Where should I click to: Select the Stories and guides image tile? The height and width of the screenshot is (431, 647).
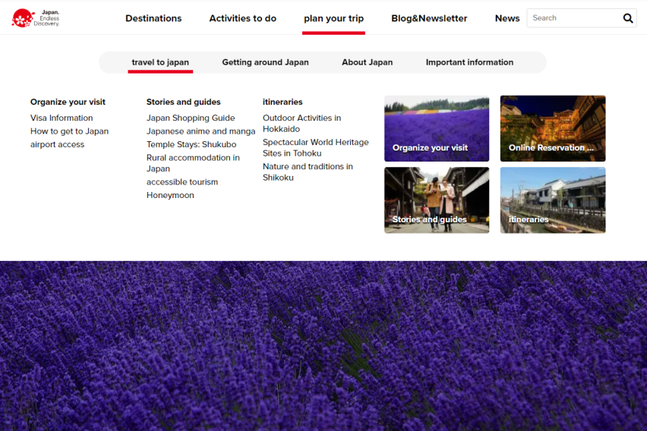pos(437,200)
